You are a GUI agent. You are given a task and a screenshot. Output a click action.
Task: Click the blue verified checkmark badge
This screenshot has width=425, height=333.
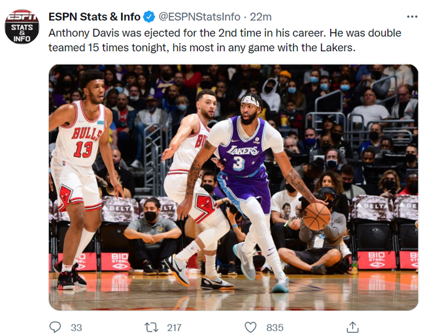coord(149,17)
